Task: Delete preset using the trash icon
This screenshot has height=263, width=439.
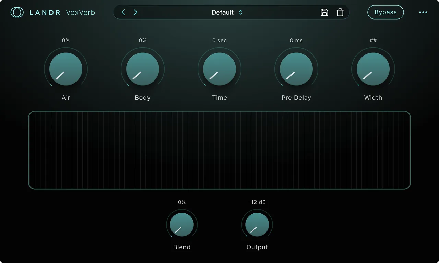Action: (x=340, y=12)
